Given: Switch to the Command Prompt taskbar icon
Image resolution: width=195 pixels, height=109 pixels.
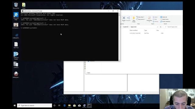Looking at the screenshot, I should click(89, 105).
